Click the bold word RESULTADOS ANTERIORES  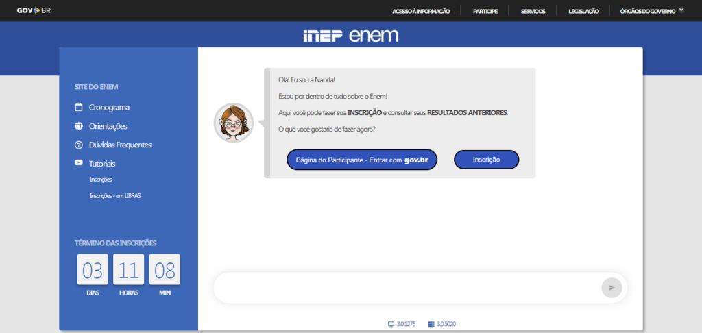(x=467, y=113)
